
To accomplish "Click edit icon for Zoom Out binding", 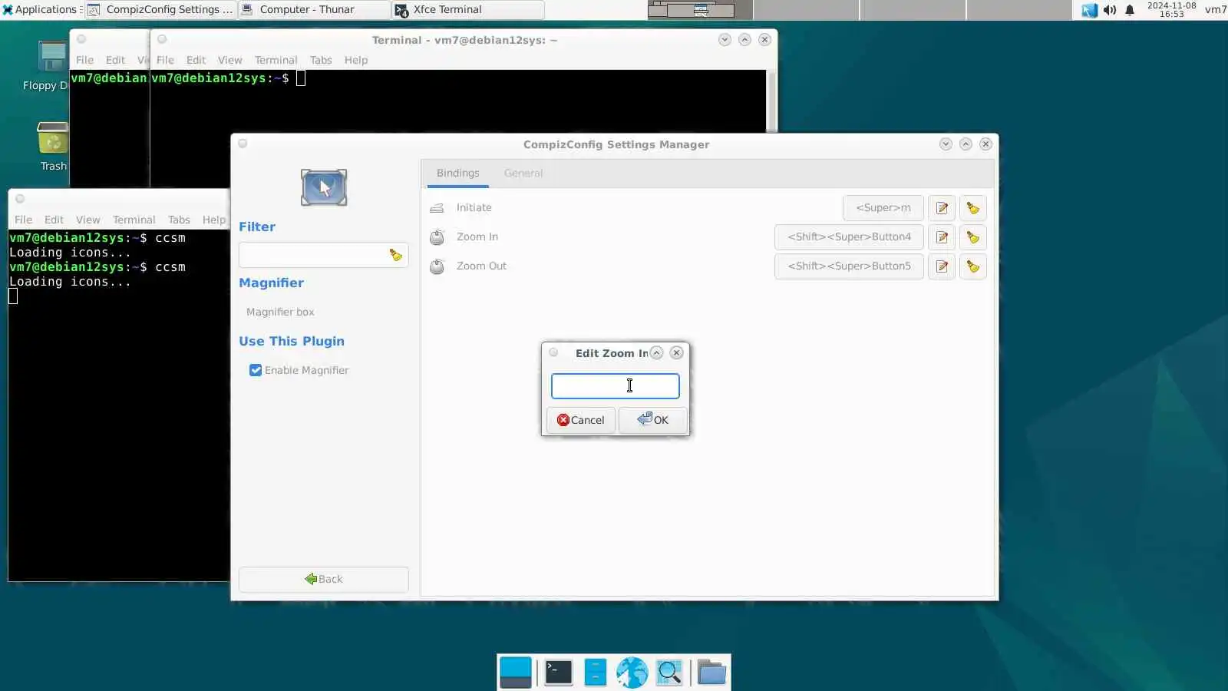I will point(942,266).
